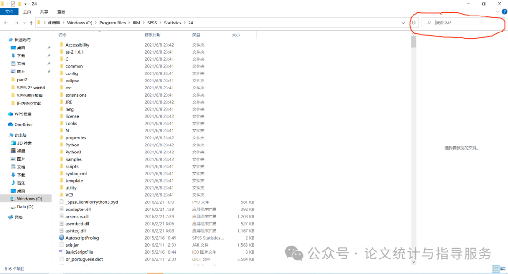Select the VC9 folder icon

pos(61,194)
